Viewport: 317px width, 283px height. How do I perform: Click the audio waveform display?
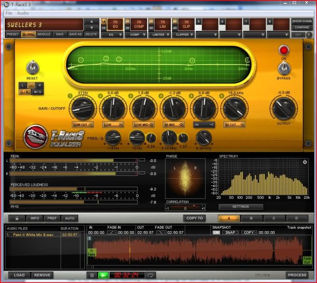[200, 251]
